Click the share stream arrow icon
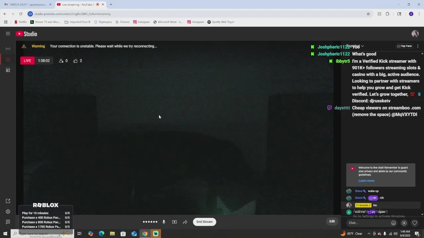The height and width of the screenshot is (238, 424). pyautogui.click(x=185, y=222)
